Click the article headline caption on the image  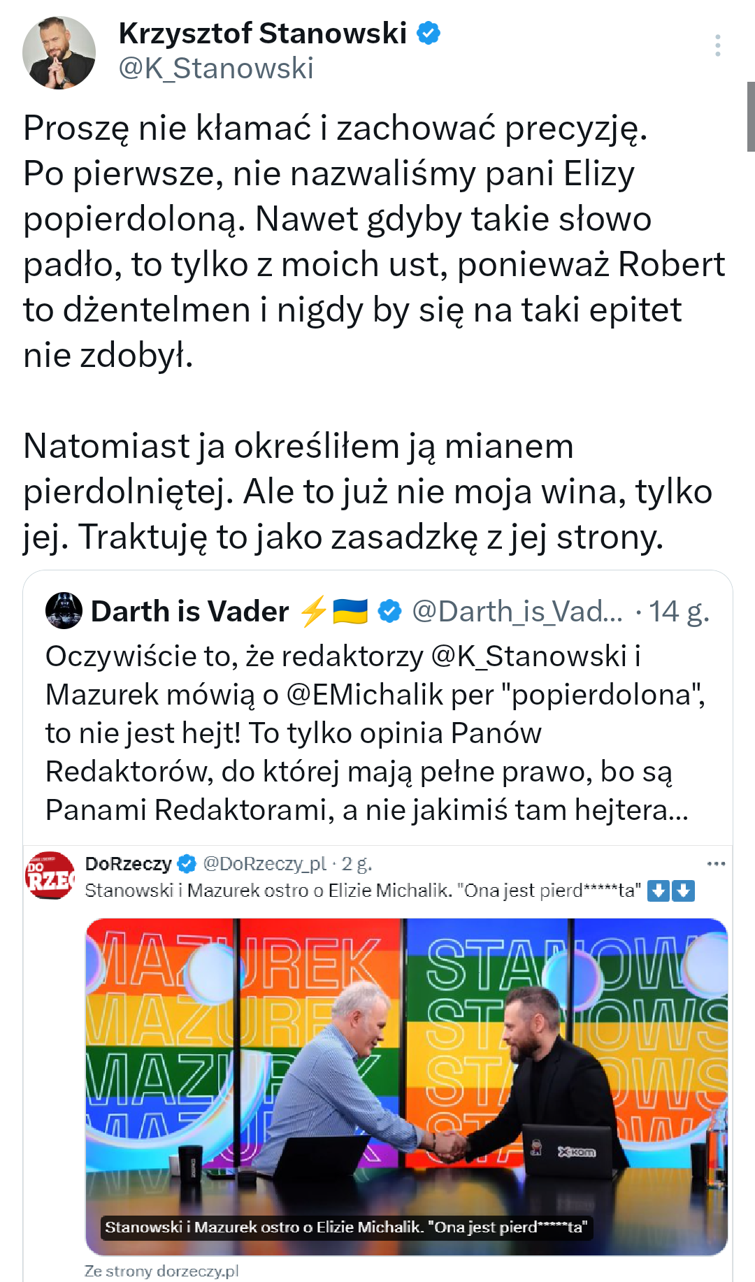point(347,1227)
